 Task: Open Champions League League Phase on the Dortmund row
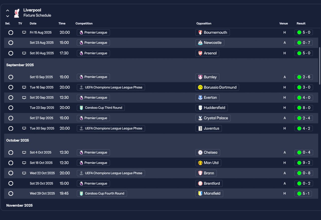pyautogui.click(x=111, y=87)
